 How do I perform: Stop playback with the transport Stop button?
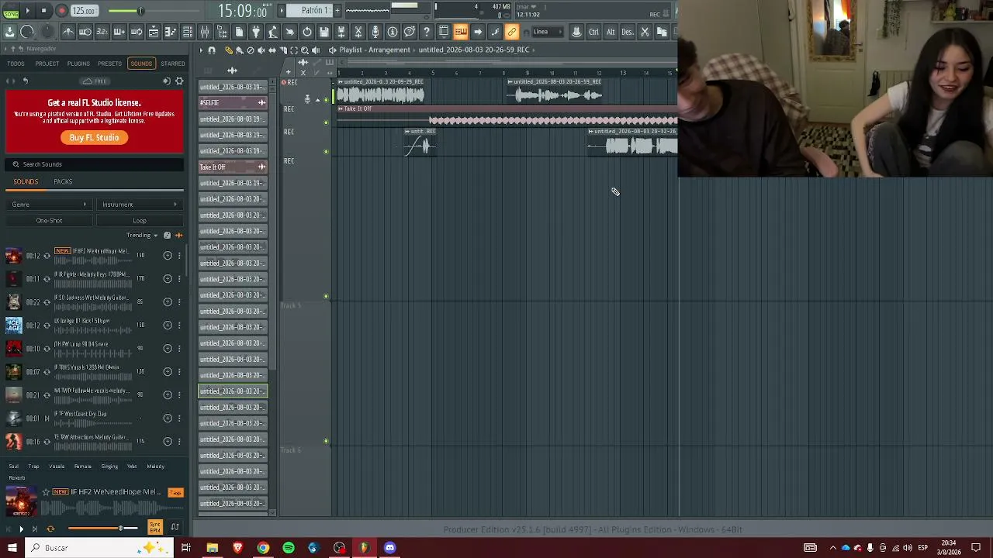43,11
